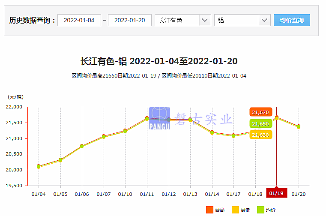Viewport: 326px width, 216px height.
Task: Click the 01/18 axis label
Action: point(255,194)
